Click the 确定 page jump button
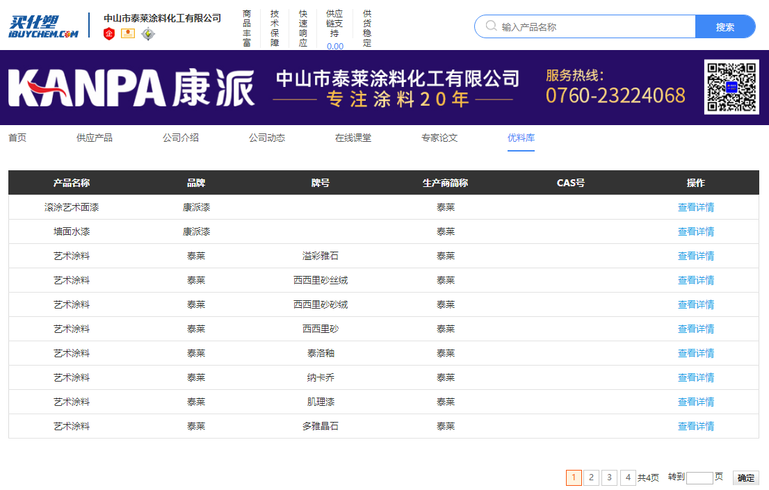Image resolution: width=769 pixels, height=490 pixels. tap(745, 477)
